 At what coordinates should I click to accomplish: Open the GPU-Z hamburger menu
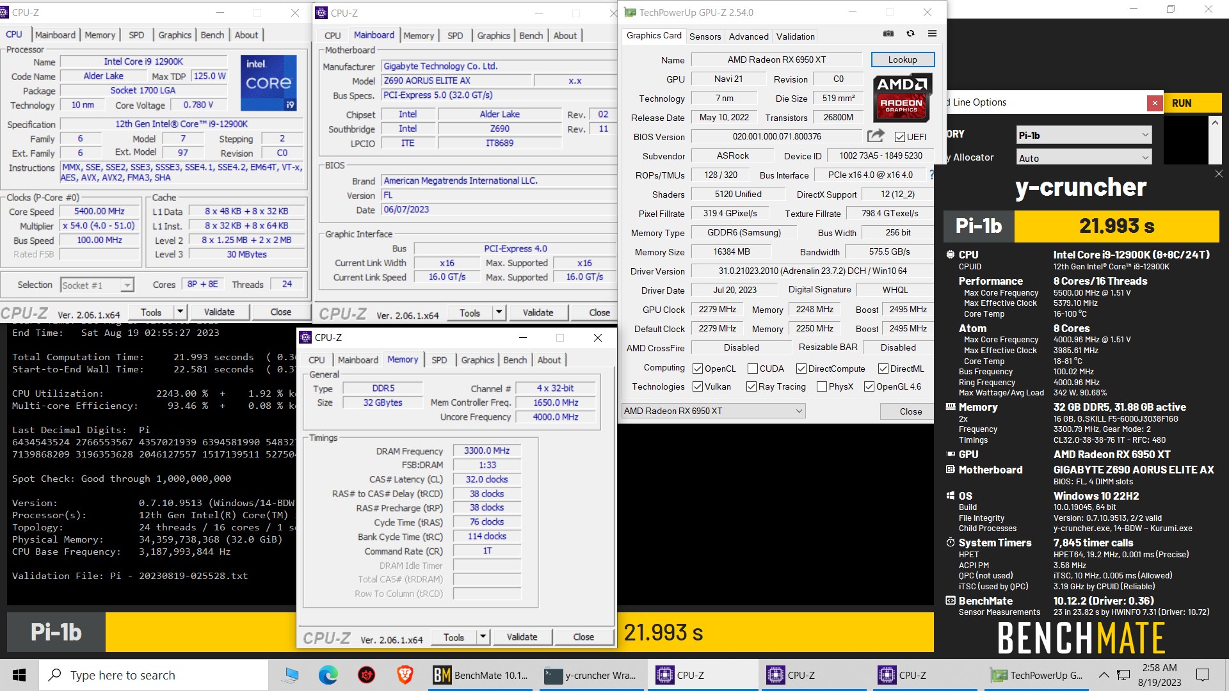tap(932, 33)
